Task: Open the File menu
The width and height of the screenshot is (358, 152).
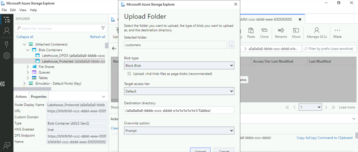Action: [4, 10]
